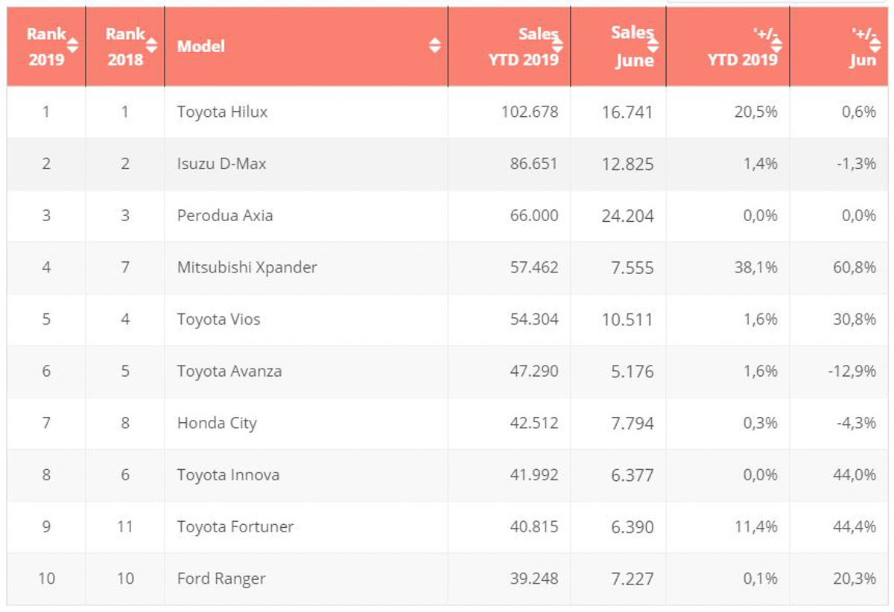
Task: Select the Toyota Hilux model cell
Action: pyautogui.click(x=222, y=112)
